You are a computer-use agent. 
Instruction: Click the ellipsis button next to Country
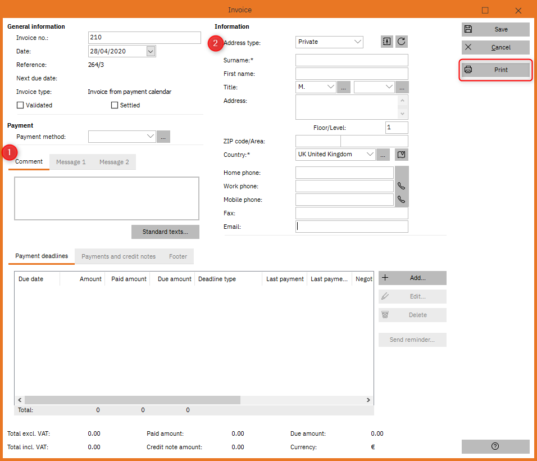(x=383, y=155)
